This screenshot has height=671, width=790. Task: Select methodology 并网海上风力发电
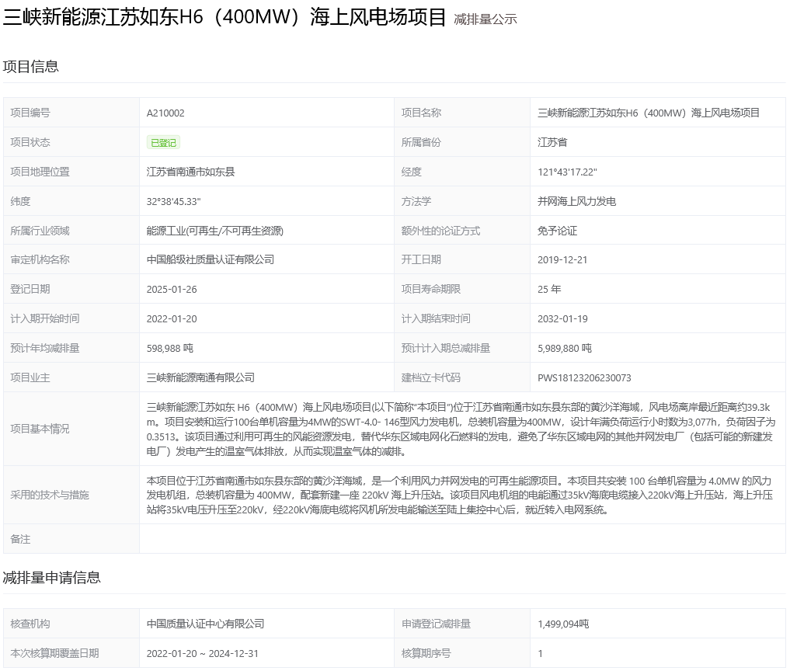576,201
